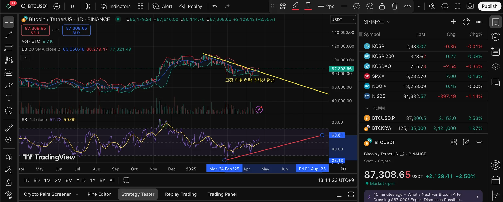This screenshot has height=202, width=503.
Task: Open the Replay Trading tab
Action: pos(181,194)
